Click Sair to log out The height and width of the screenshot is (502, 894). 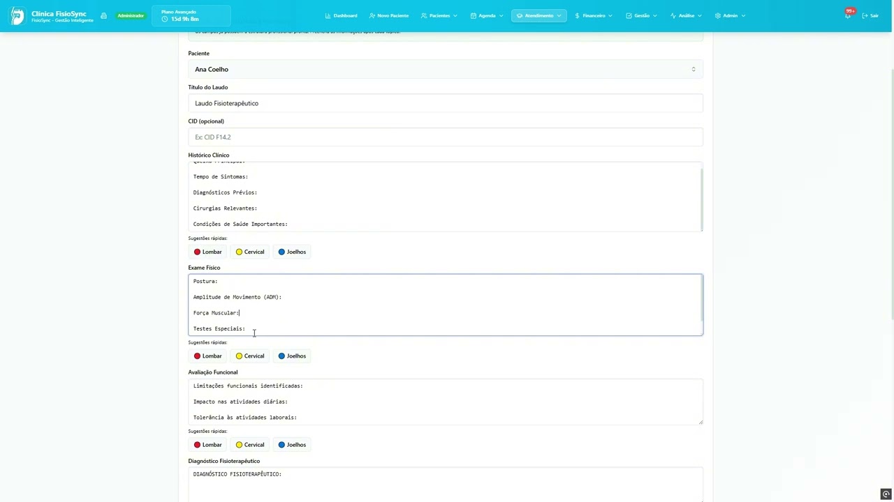[870, 15]
